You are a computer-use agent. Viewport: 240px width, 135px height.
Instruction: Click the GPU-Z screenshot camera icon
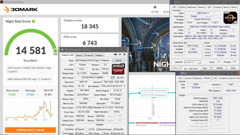pyautogui.click(x=115, y=54)
